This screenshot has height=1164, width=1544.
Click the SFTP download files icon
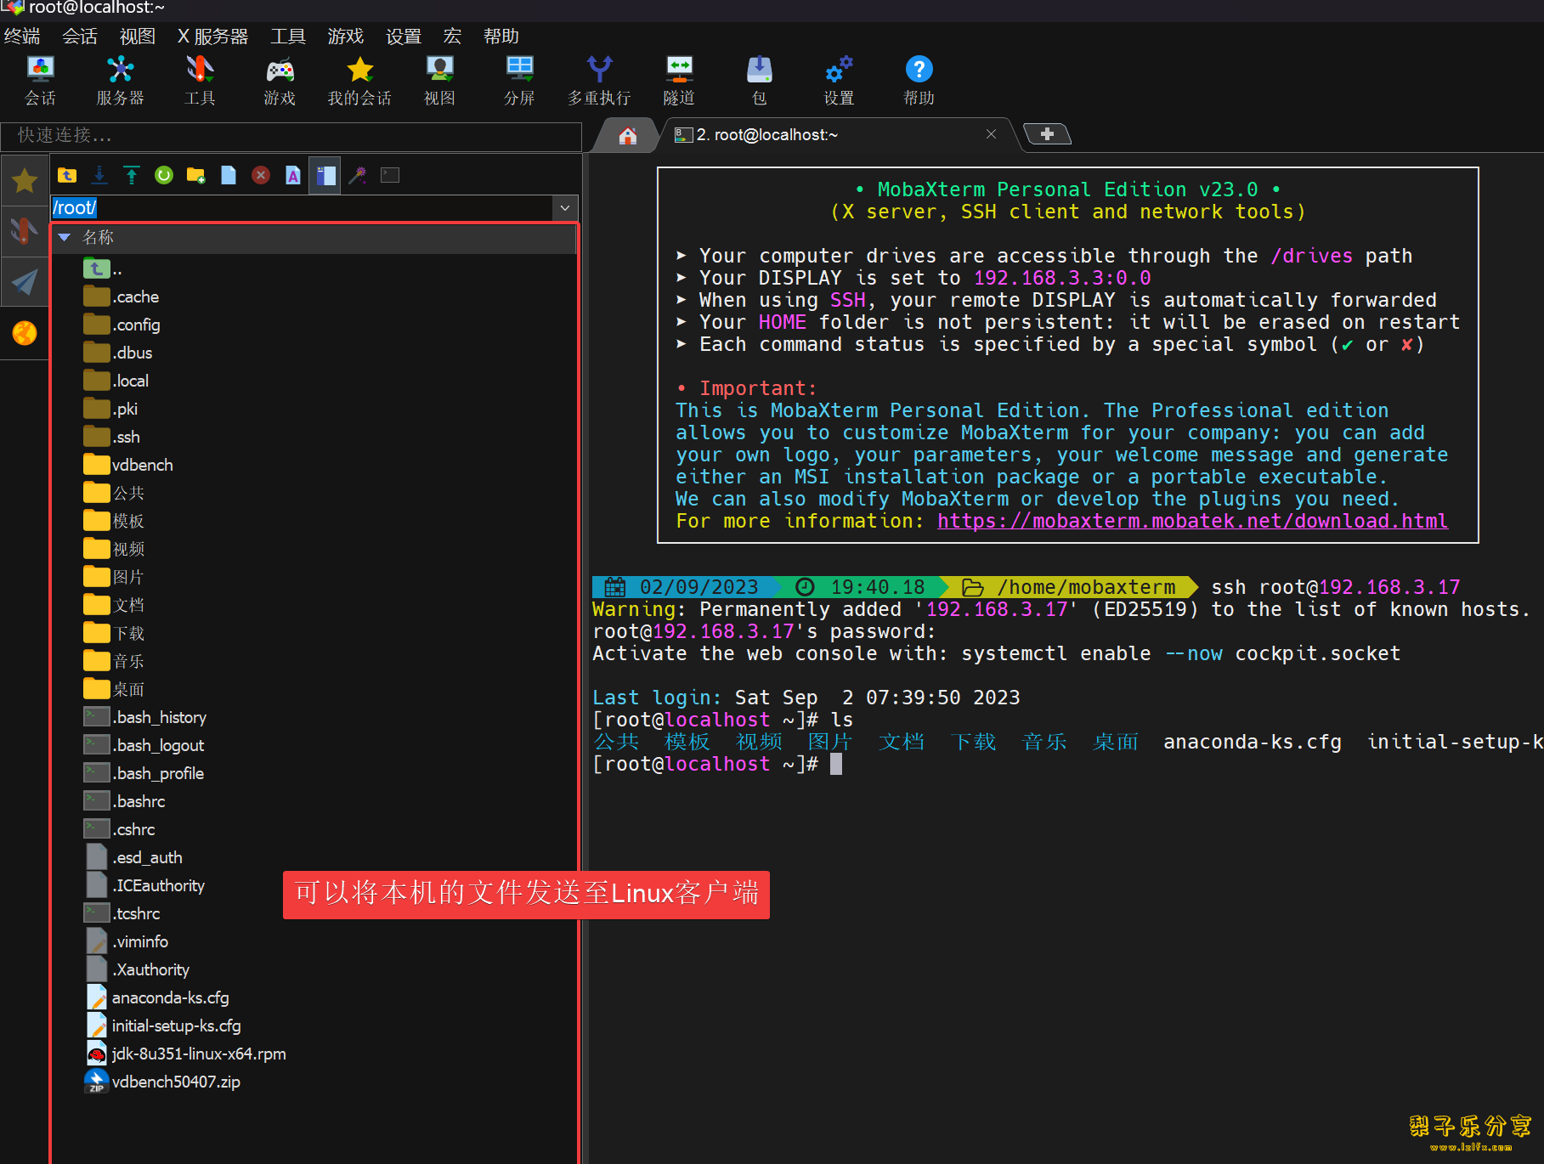point(99,175)
